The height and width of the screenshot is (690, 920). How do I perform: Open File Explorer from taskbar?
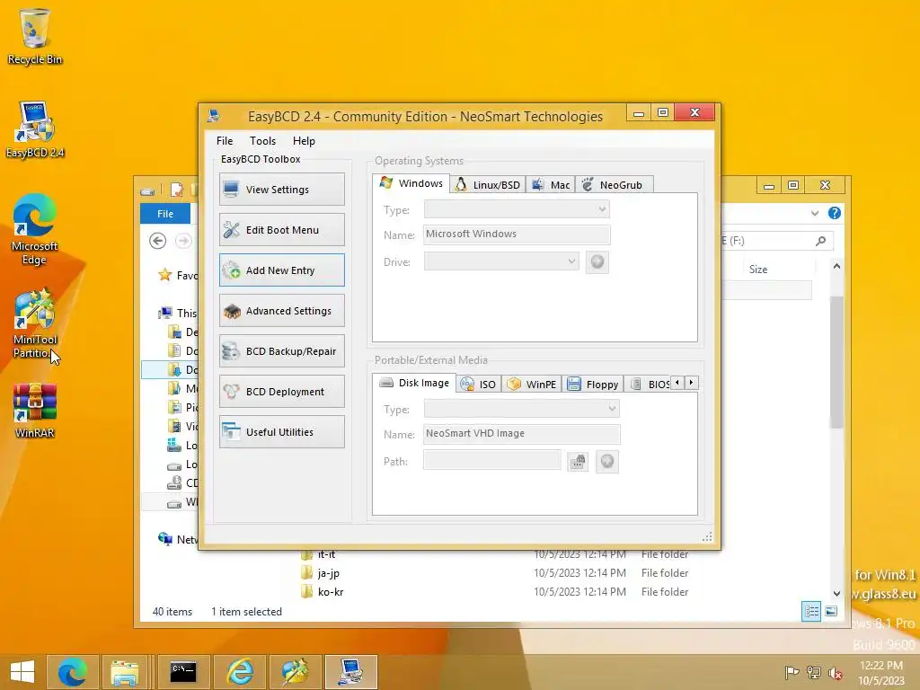(125, 672)
